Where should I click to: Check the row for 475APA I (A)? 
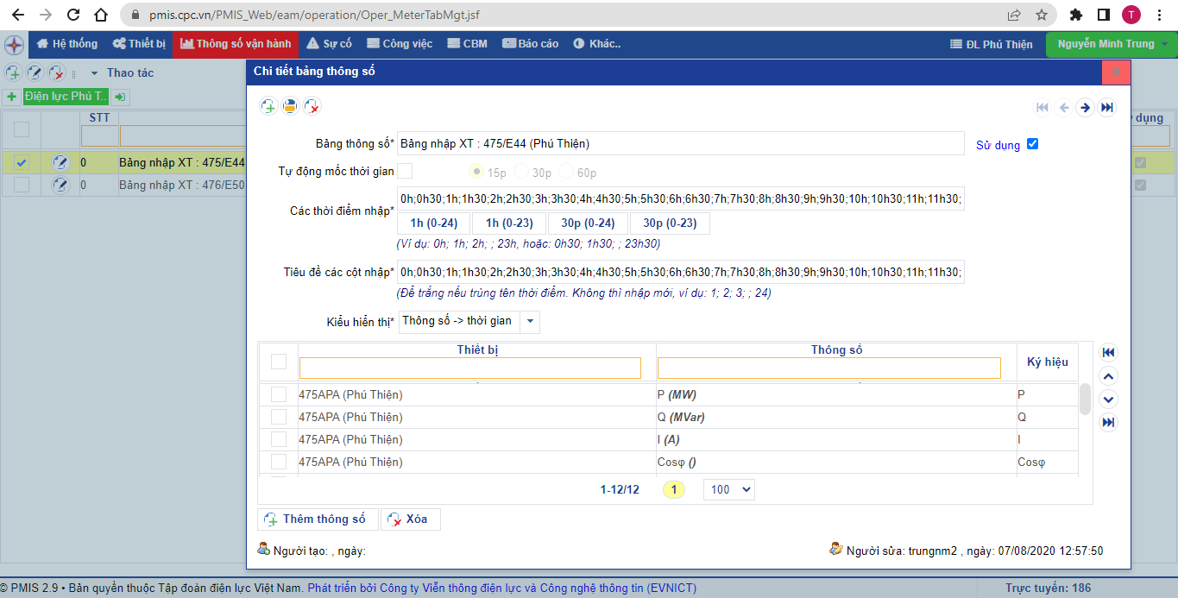click(279, 439)
